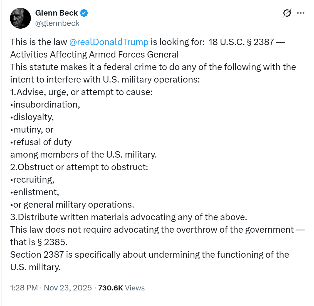Click "Activities Affecting Armed Forces General" line
The width and height of the screenshot is (314, 306).
(x=94, y=54)
